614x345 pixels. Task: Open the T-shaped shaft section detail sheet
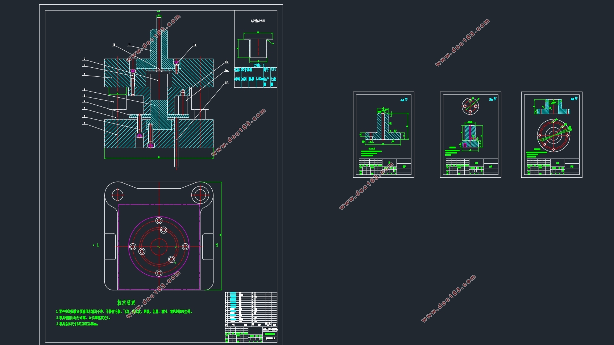pos(383,135)
